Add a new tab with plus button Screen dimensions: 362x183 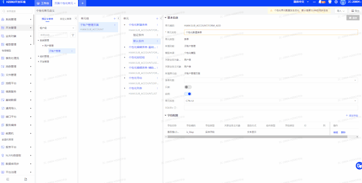[83, 3]
